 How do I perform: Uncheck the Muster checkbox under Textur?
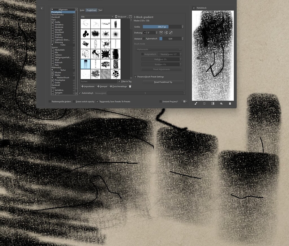tap(53, 72)
